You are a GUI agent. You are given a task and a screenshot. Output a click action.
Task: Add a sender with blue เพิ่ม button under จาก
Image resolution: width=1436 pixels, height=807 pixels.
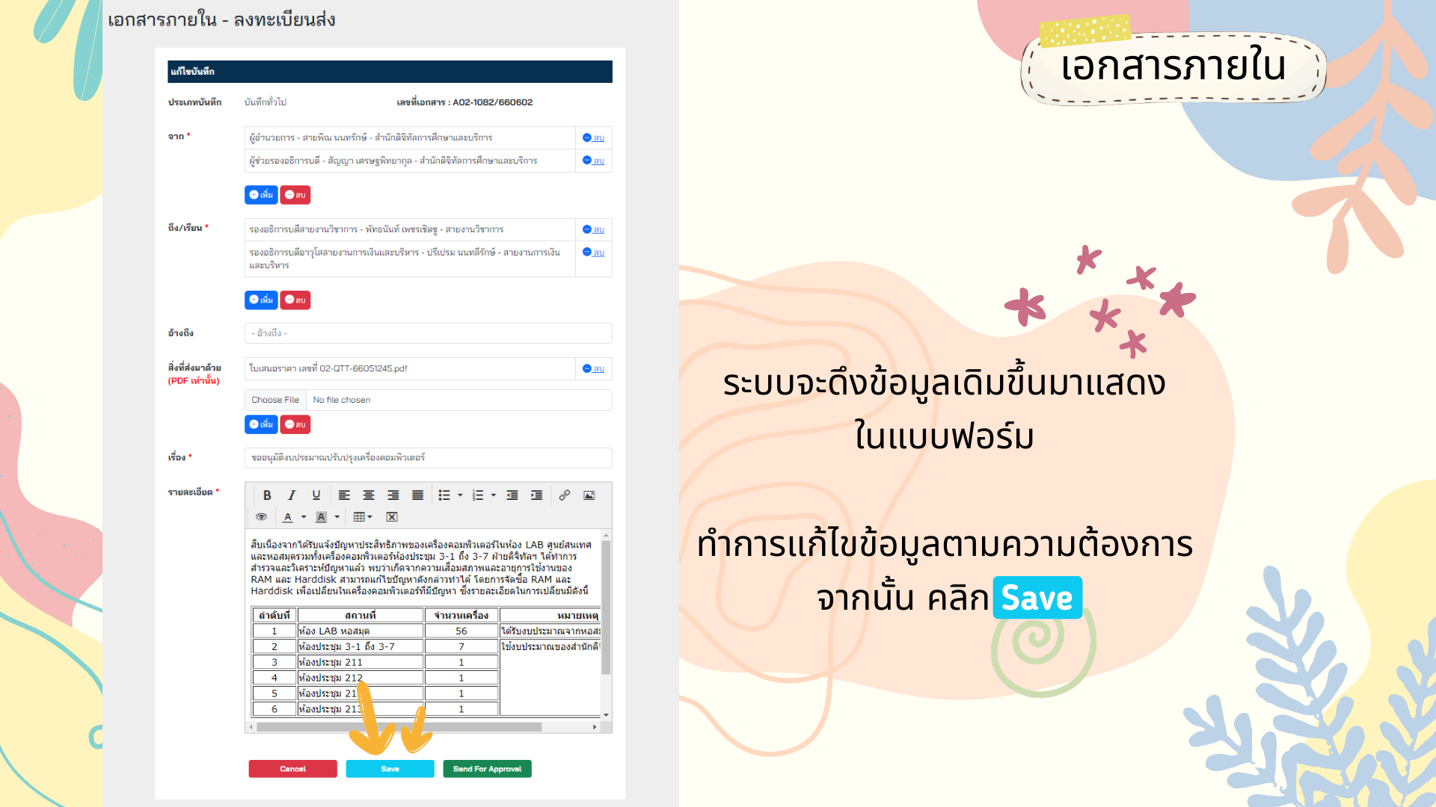261,195
